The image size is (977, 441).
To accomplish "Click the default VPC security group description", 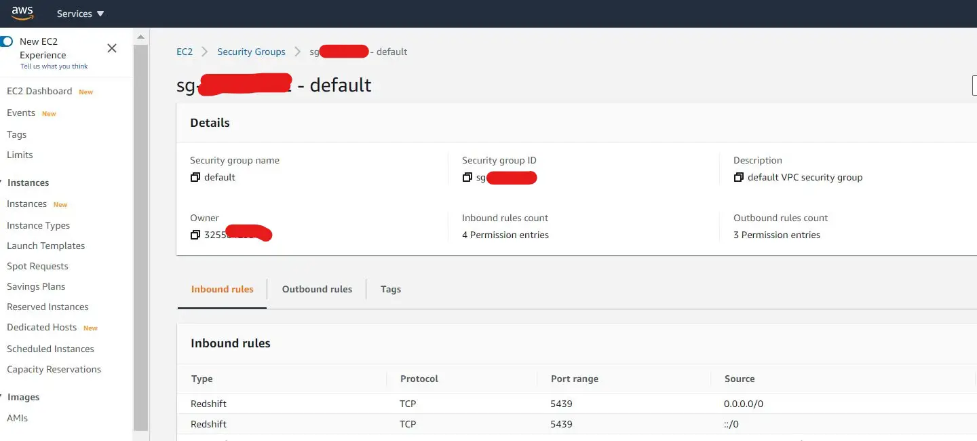I will click(805, 177).
